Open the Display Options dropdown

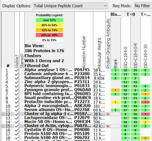pos(70,6)
